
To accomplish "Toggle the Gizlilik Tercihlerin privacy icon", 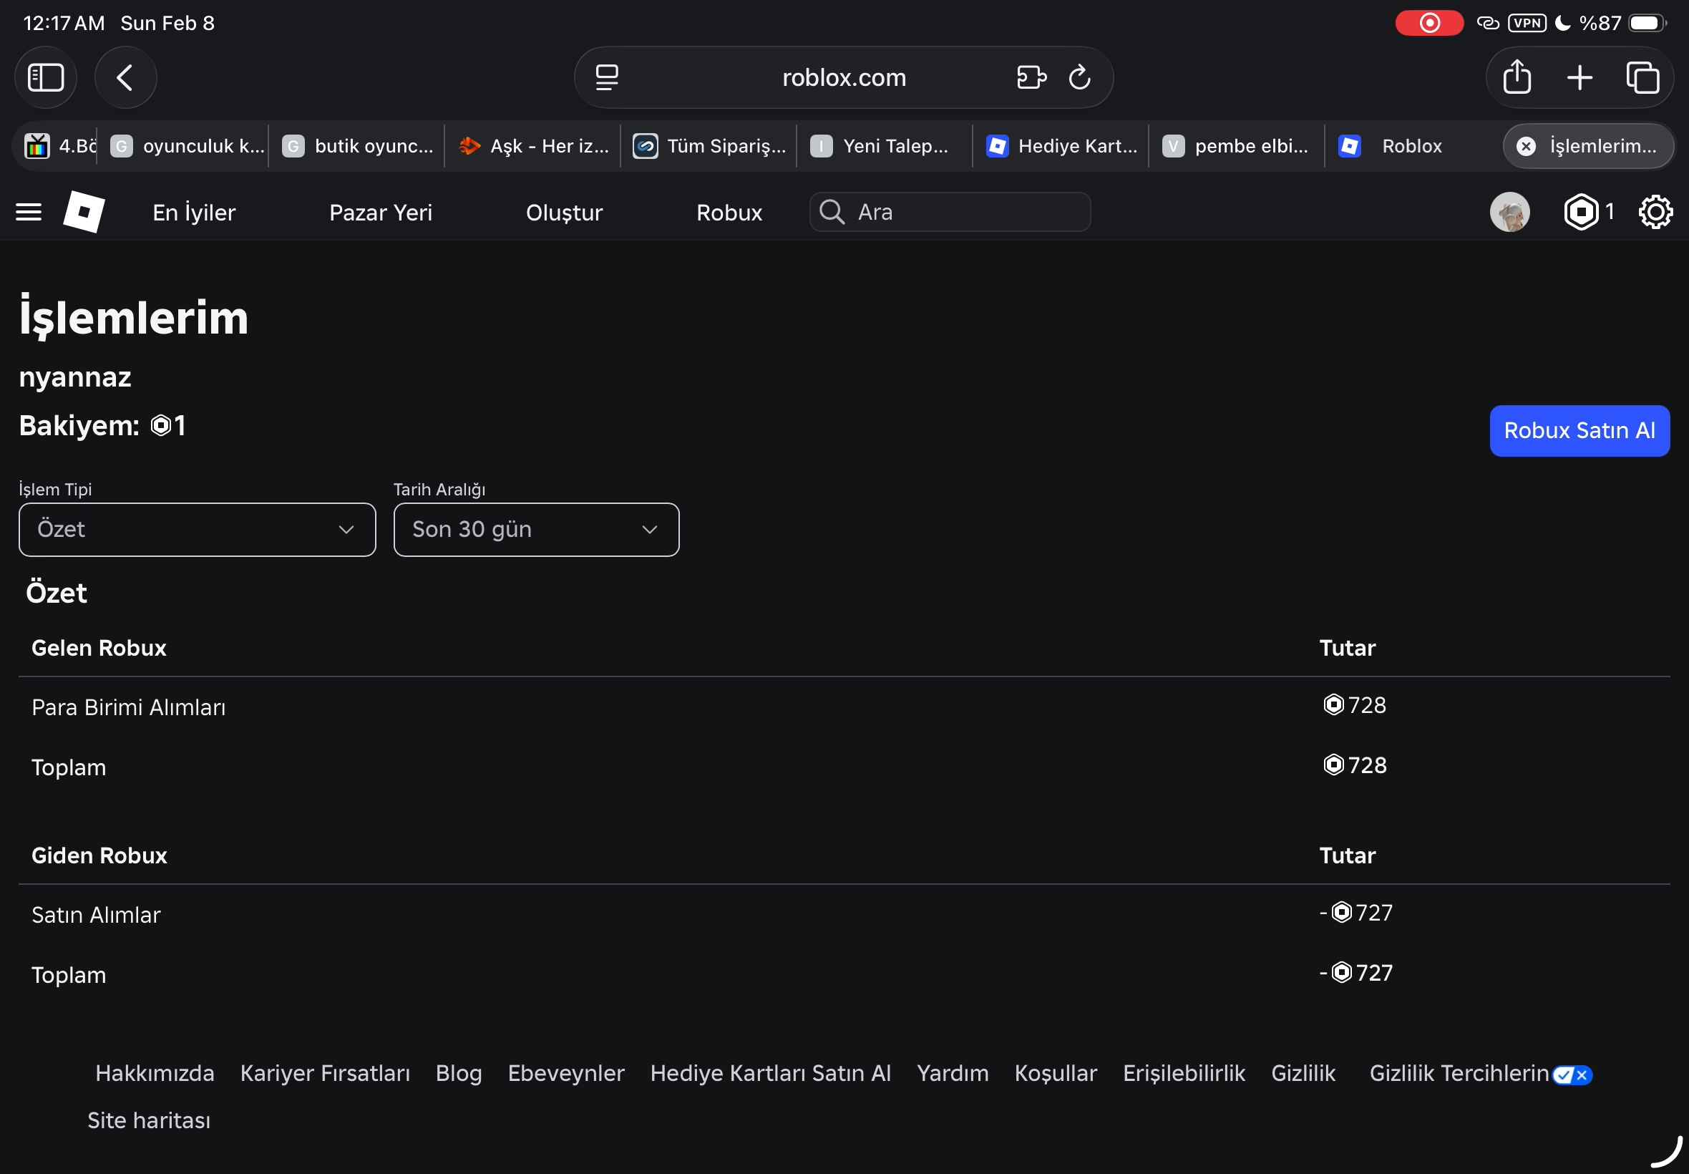I will pos(1572,1074).
